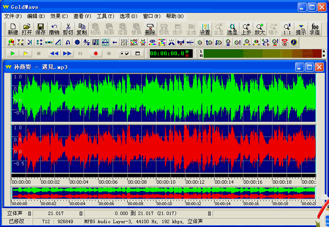Copy the selection with 复制
329x227 pixels.
[82, 29]
